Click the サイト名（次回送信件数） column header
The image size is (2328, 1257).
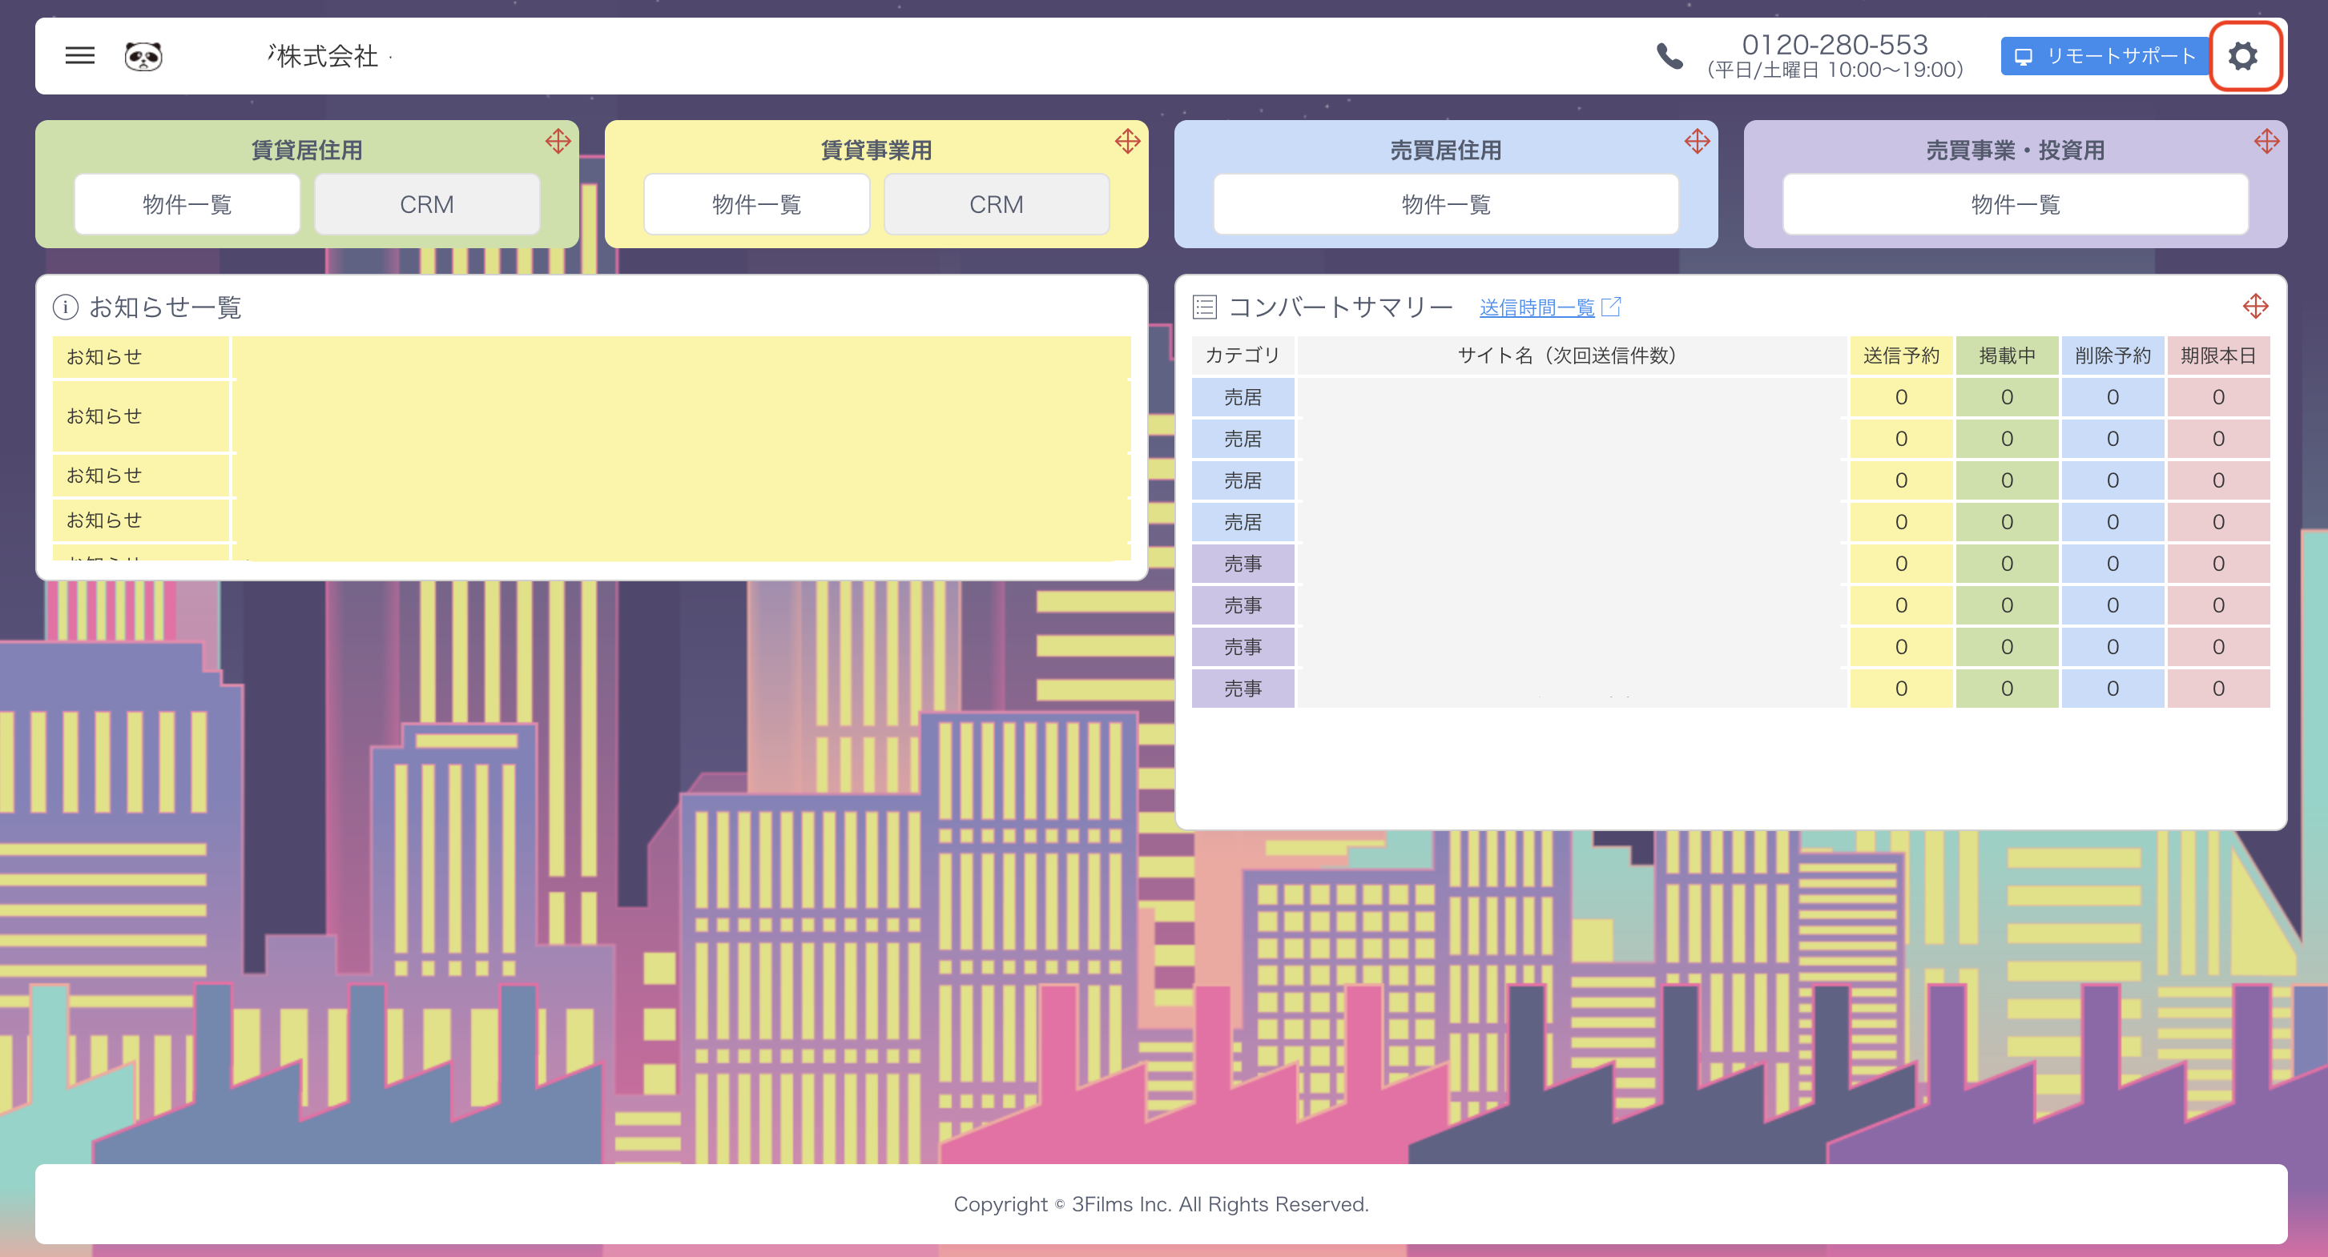pos(1572,355)
